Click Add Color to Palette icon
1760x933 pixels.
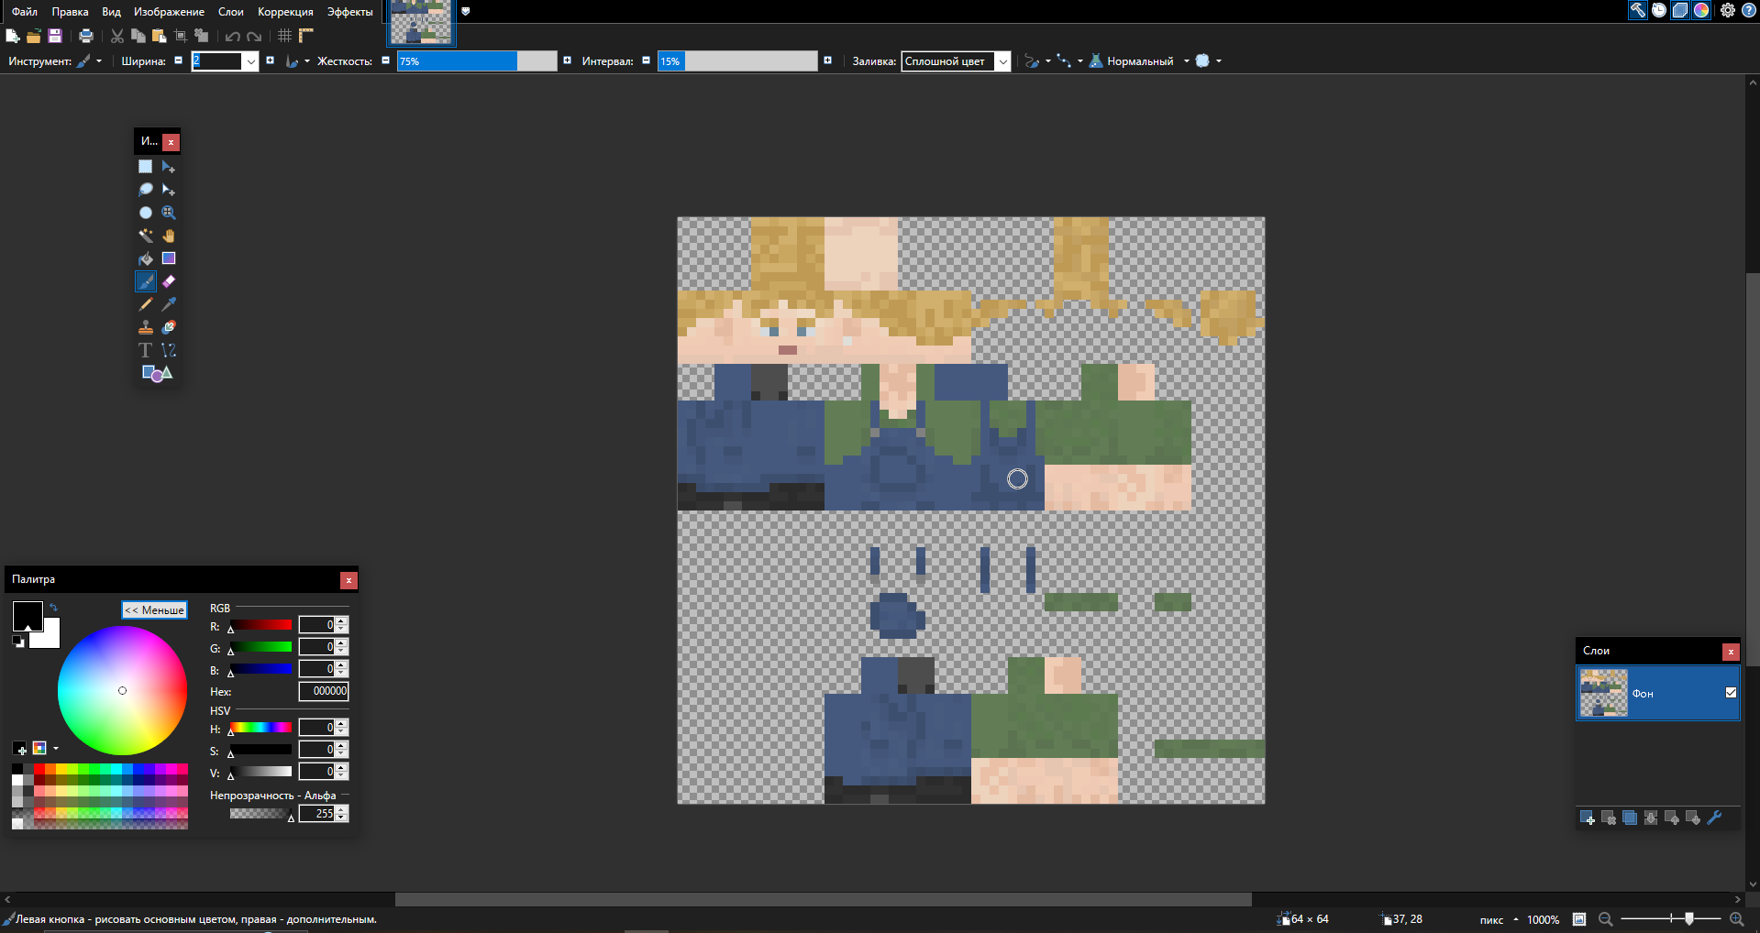tap(20, 749)
